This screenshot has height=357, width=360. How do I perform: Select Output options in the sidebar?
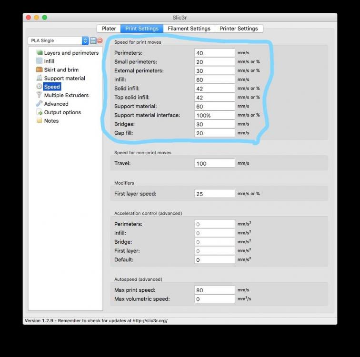click(x=62, y=112)
